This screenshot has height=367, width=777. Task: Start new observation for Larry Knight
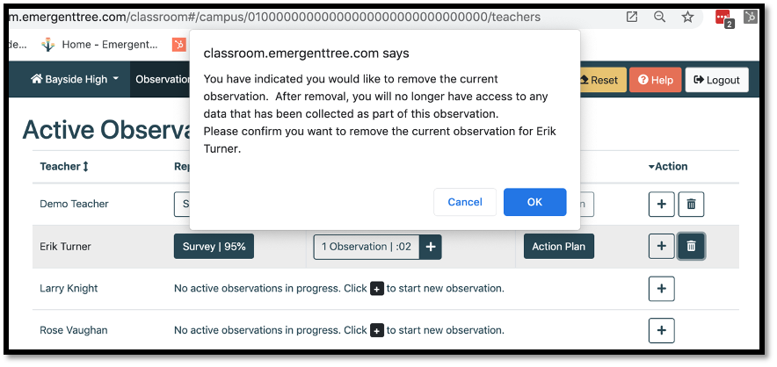coord(662,289)
